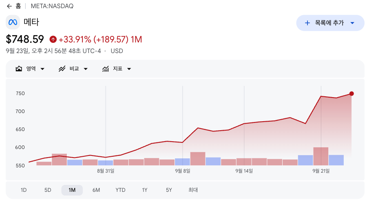Go to 홈 link
367x200 pixels.
click(x=18, y=6)
